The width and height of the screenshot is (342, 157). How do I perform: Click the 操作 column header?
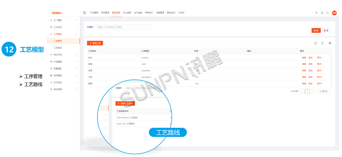[302, 51]
